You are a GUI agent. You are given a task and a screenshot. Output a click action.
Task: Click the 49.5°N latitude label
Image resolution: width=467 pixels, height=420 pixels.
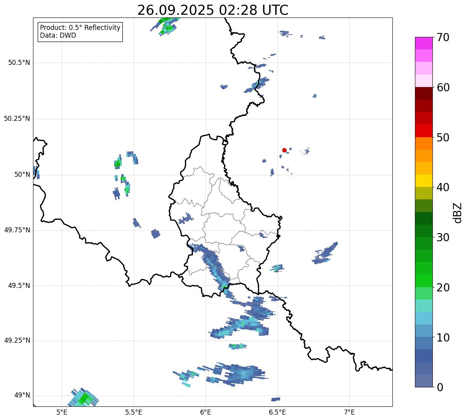19,286
